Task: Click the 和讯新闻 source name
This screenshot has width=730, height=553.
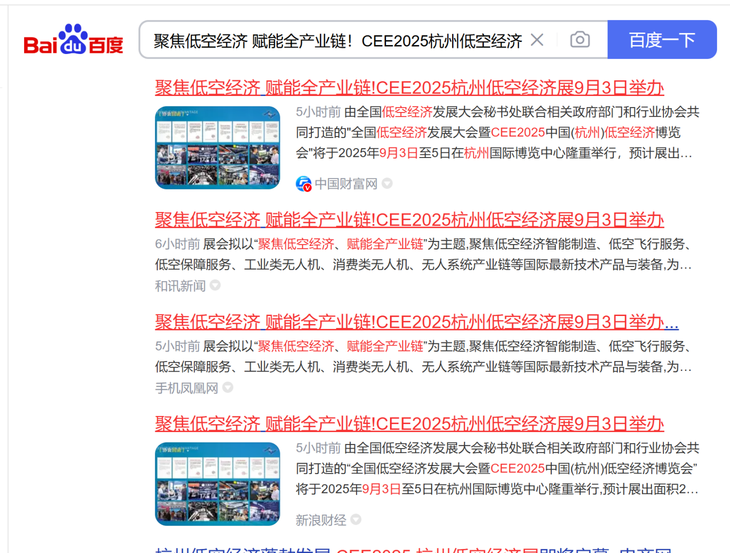Action: (180, 286)
